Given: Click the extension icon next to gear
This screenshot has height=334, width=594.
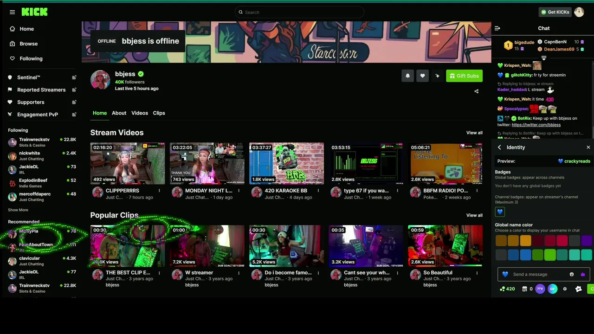Looking at the screenshot, I should point(578,289).
